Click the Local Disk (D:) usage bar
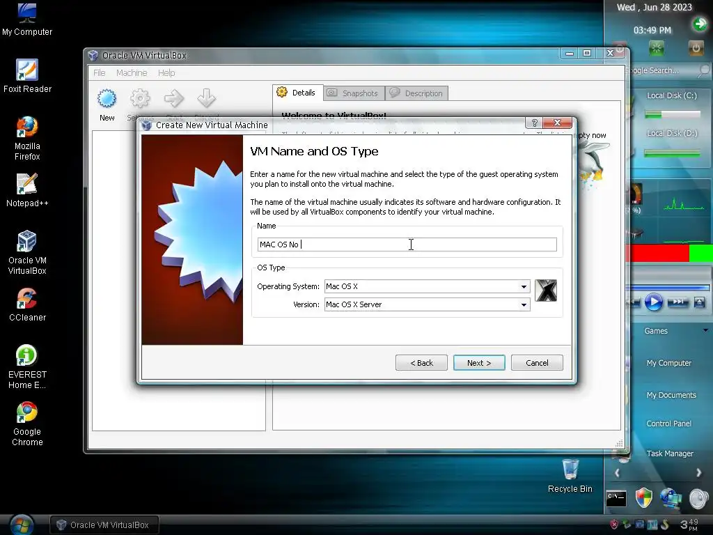713x535 pixels. pyautogui.click(x=672, y=154)
